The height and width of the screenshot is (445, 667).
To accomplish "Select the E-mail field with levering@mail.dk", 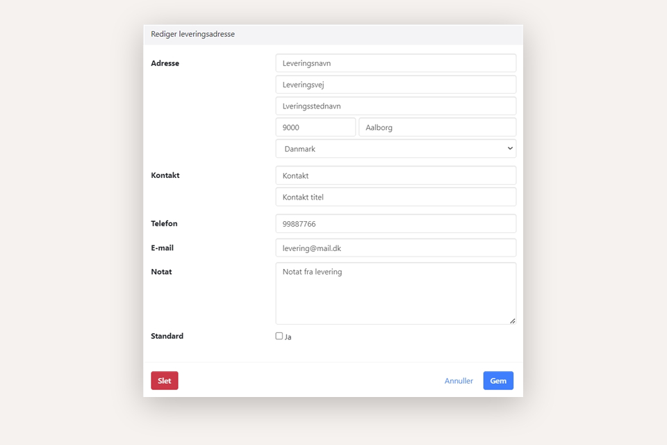I will (395, 248).
